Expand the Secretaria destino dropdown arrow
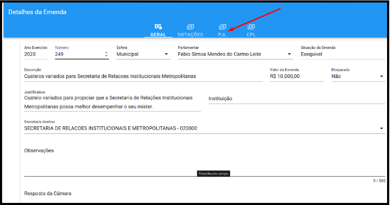Screen dimensions: 390x205 (x=382, y=128)
